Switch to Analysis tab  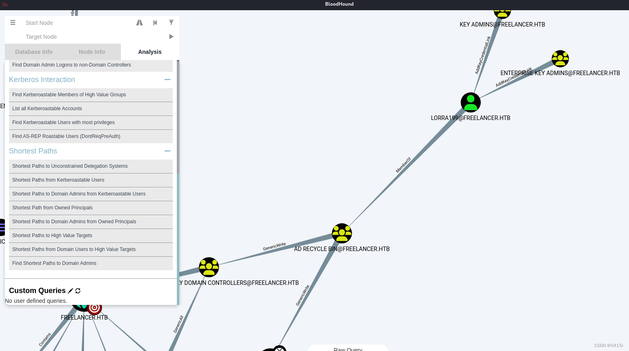pos(150,52)
